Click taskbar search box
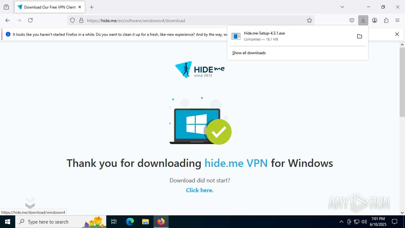This screenshot has height=228, width=405. (61, 222)
